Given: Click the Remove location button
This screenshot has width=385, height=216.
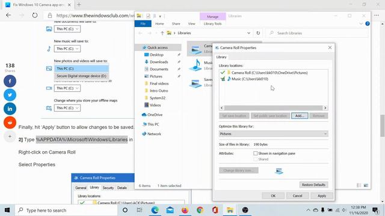Looking at the screenshot, I should (x=319, y=116).
